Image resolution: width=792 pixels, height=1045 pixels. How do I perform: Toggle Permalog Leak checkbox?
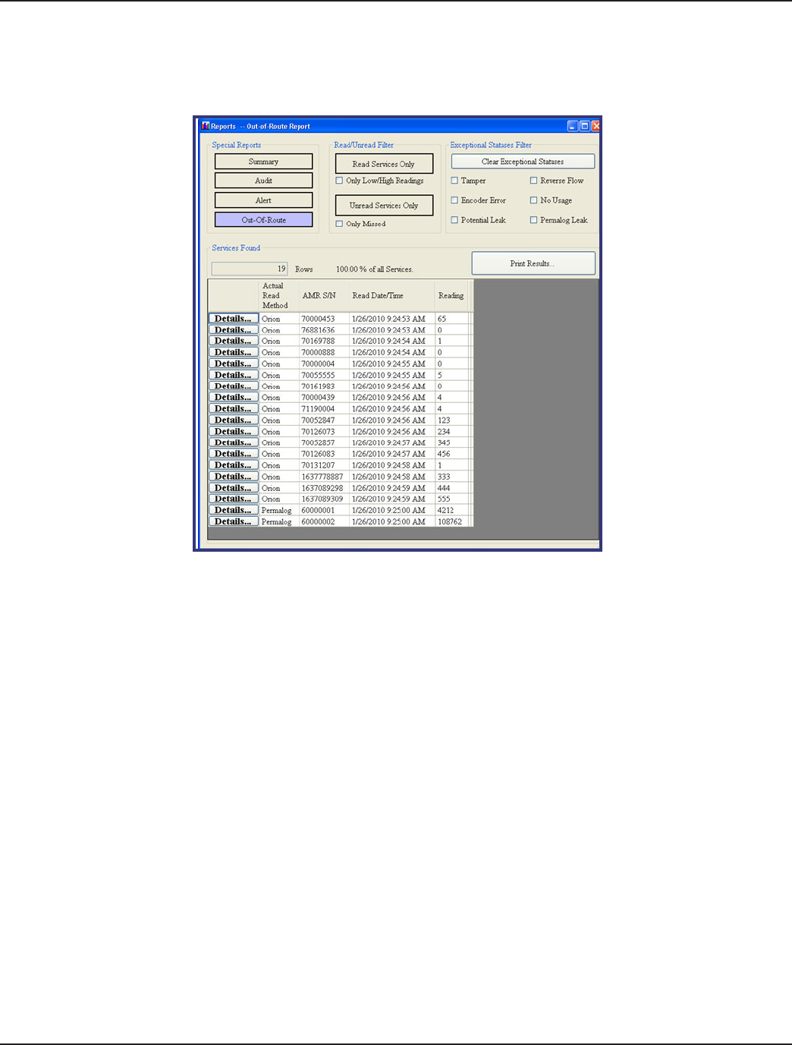click(533, 220)
